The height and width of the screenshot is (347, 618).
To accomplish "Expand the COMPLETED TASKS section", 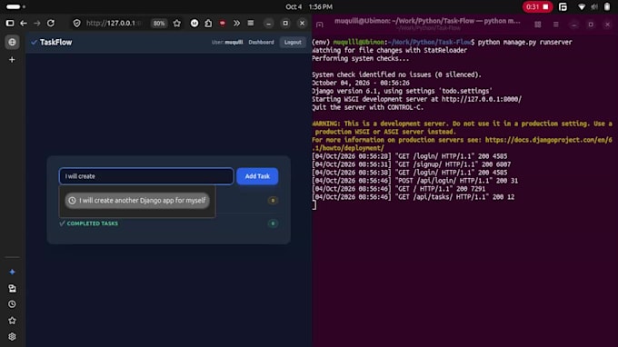I will tap(89, 223).
